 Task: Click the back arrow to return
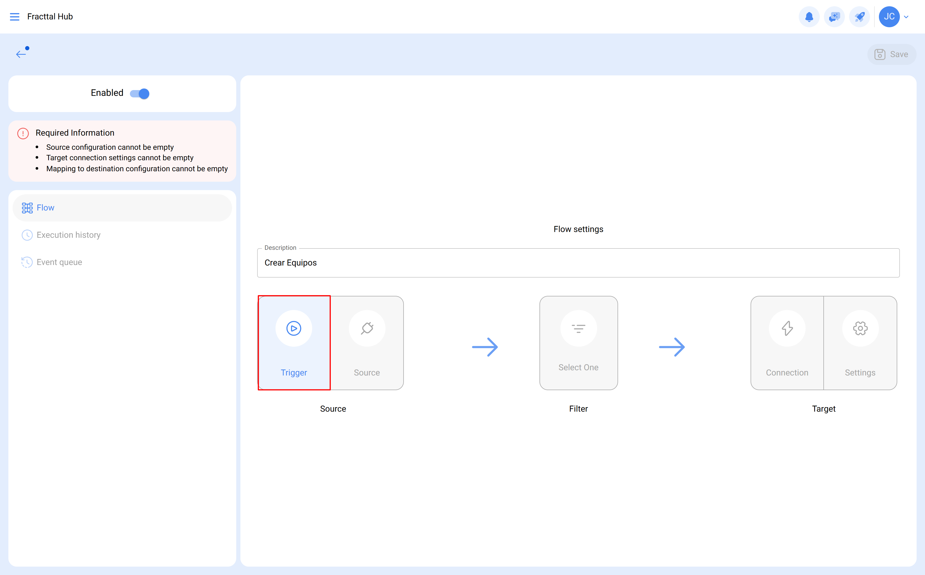[x=21, y=54]
